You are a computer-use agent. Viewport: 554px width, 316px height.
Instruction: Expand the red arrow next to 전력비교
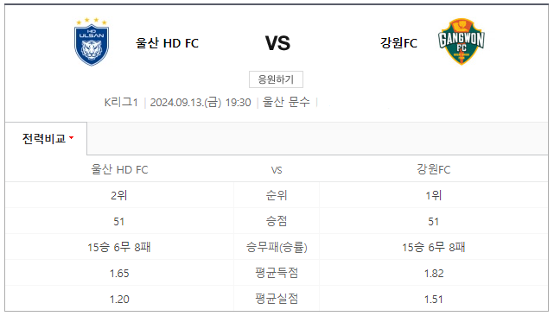(72, 137)
